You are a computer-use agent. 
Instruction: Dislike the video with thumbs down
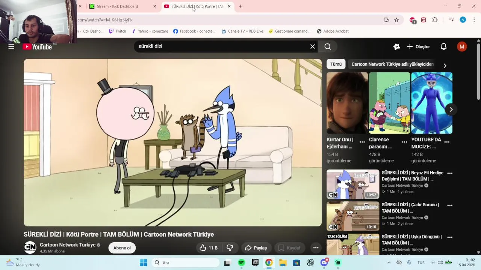[230, 248]
